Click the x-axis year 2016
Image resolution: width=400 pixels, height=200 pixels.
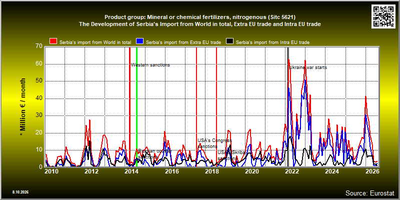tap(172, 172)
